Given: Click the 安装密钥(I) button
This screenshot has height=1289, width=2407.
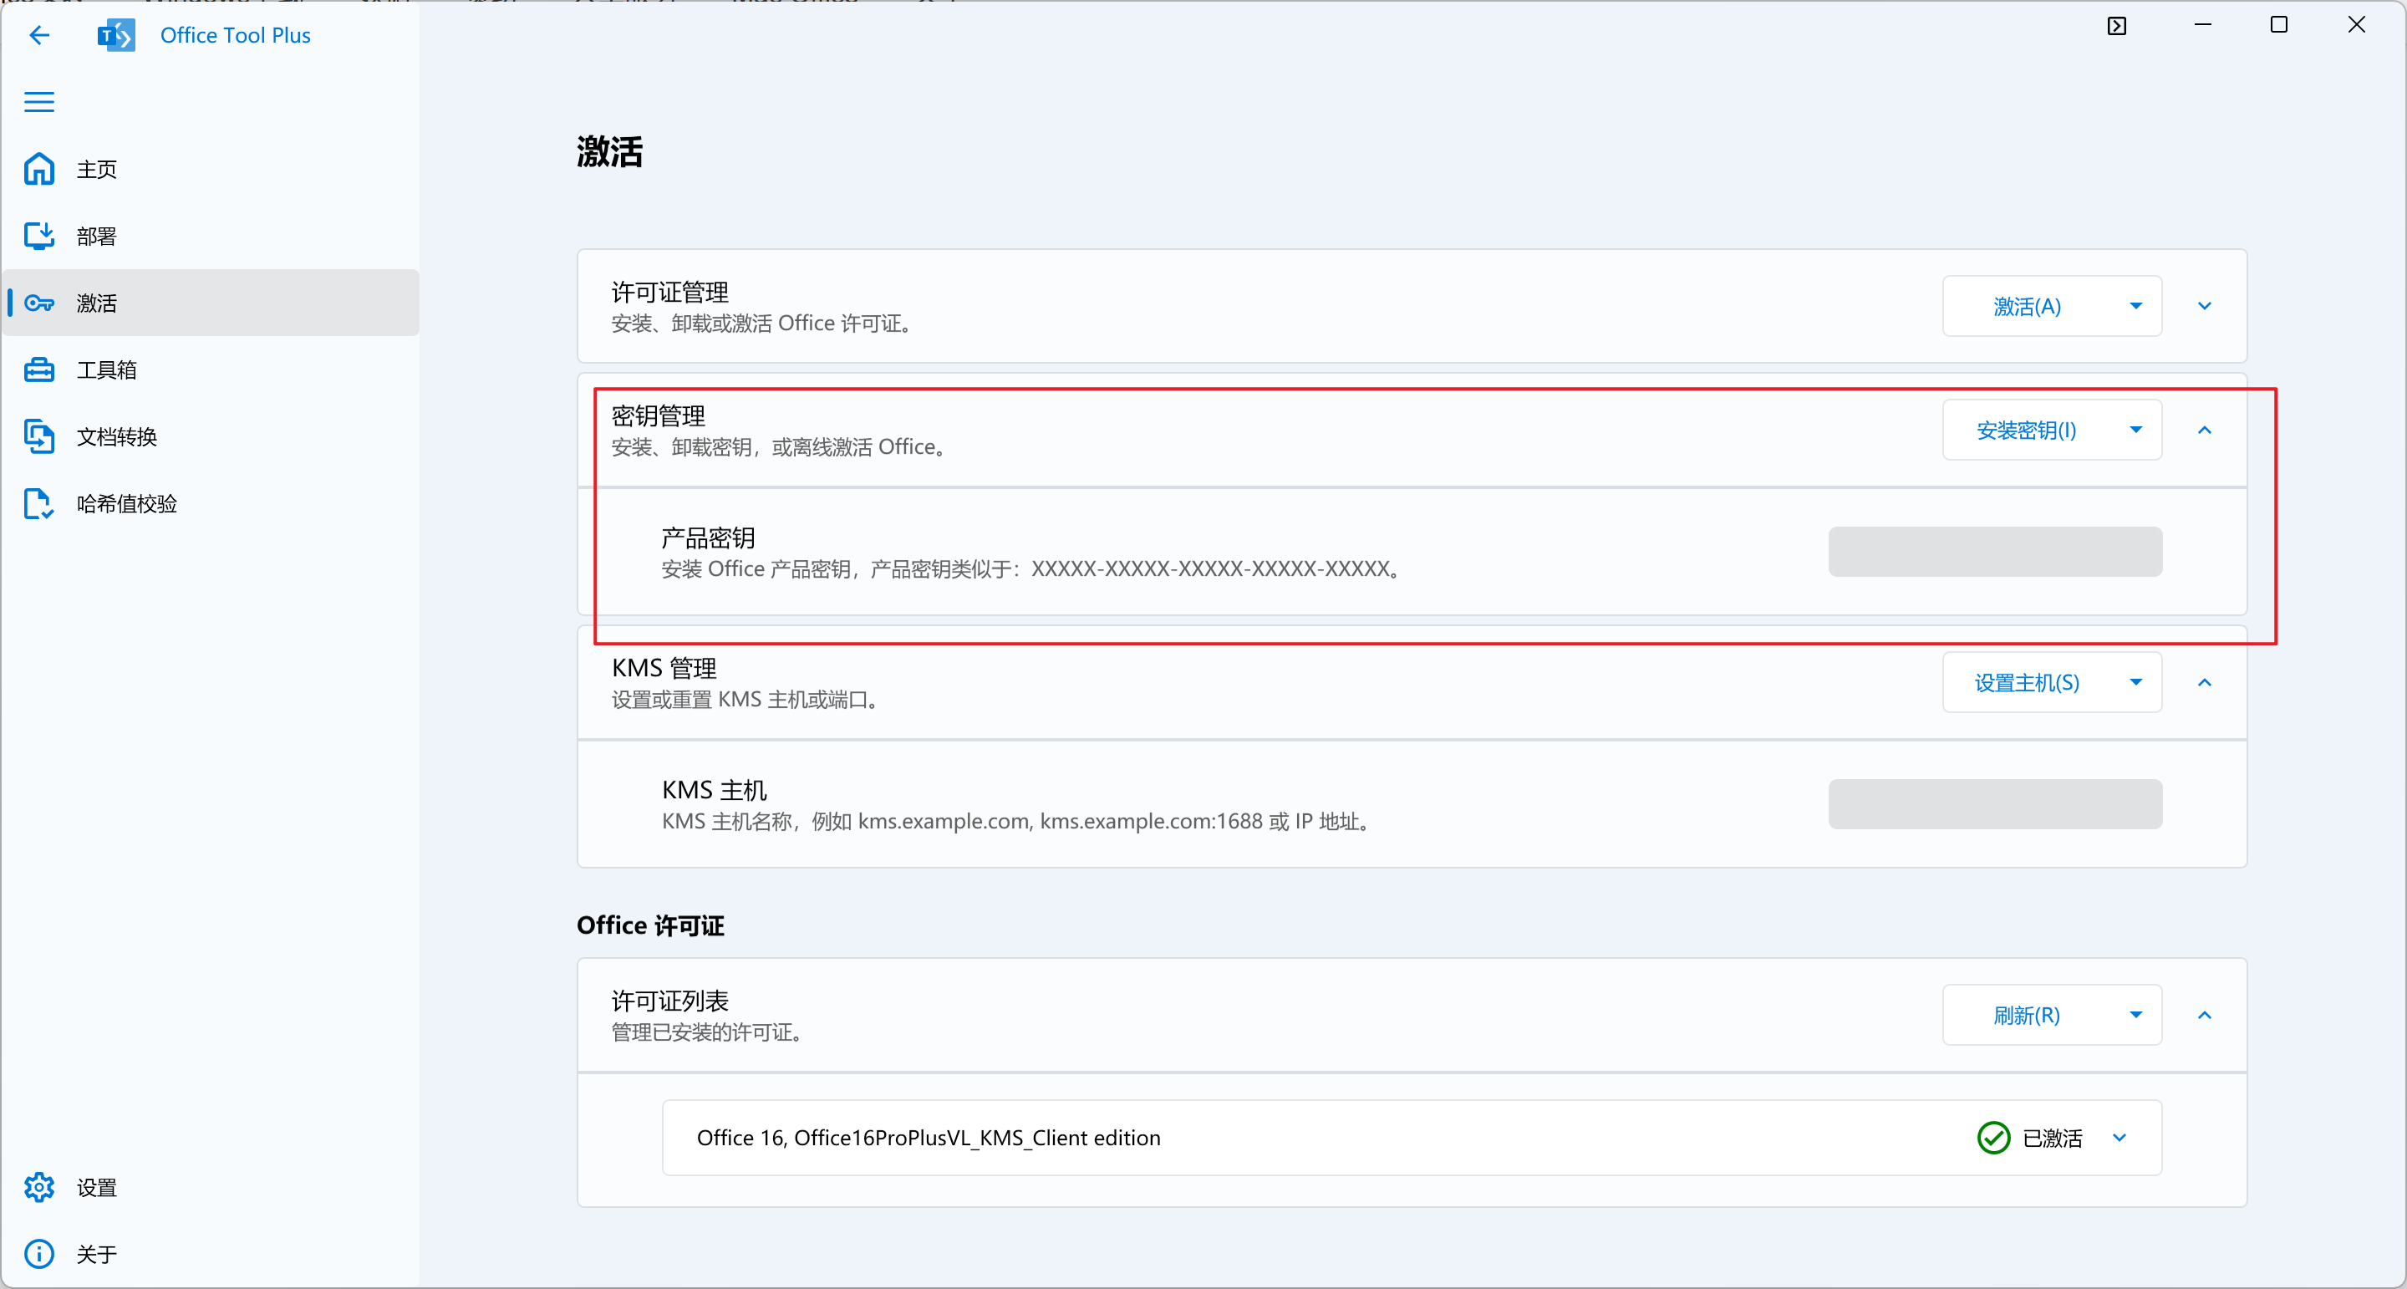Looking at the screenshot, I should pyautogui.click(x=2026, y=430).
